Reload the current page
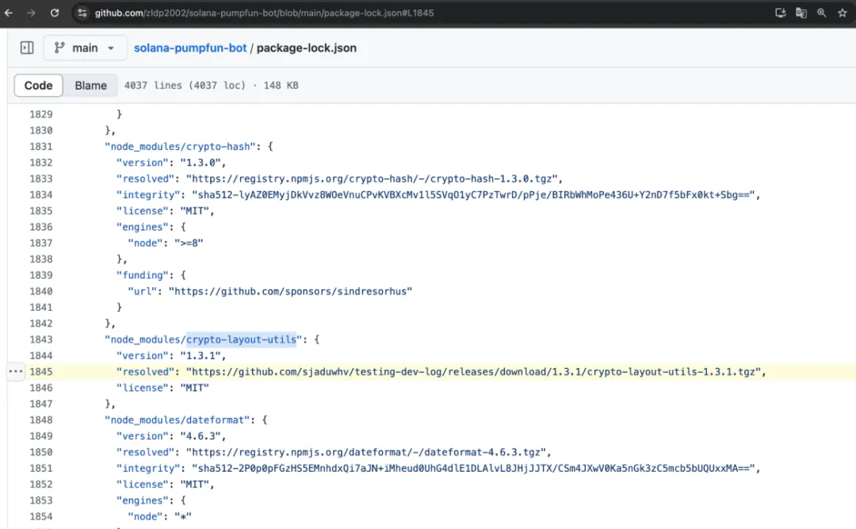The width and height of the screenshot is (856, 529). click(54, 13)
